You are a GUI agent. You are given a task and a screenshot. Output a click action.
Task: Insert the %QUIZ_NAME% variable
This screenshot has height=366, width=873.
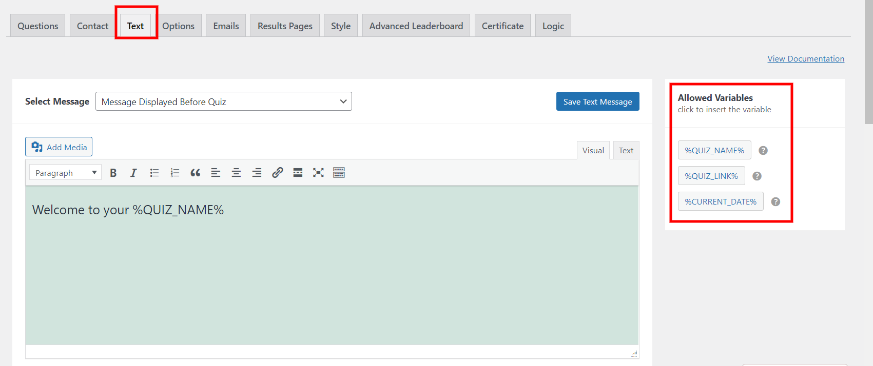click(714, 150)
